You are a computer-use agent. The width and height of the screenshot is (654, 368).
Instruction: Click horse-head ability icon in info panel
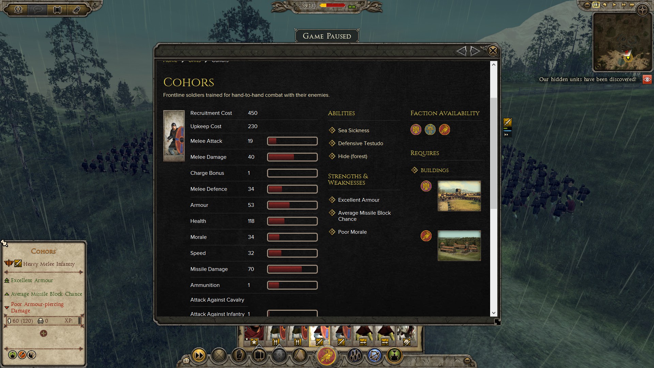(32, 355)
